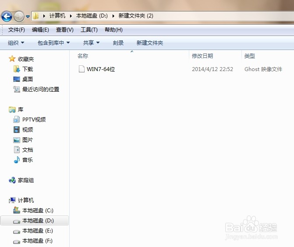Open the 编辑(E) menu
This screenshot has height=247, width=294.
[40, 30]
